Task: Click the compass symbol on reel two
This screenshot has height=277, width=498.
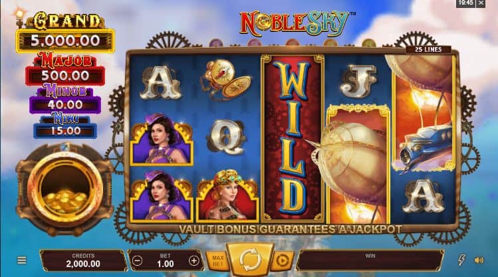Action: click(226, 80)
